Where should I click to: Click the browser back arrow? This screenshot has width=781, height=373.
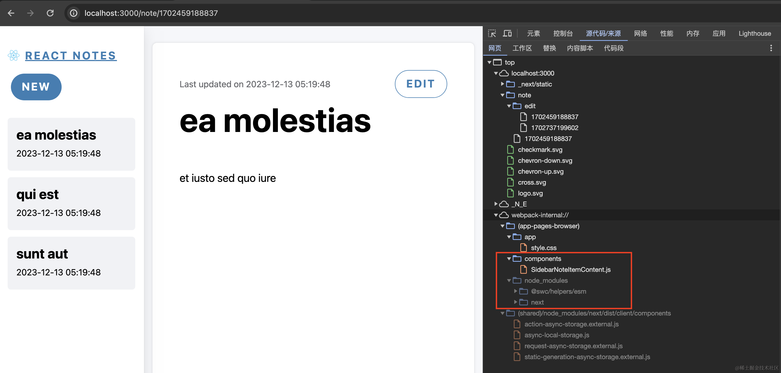pos(11,13)
